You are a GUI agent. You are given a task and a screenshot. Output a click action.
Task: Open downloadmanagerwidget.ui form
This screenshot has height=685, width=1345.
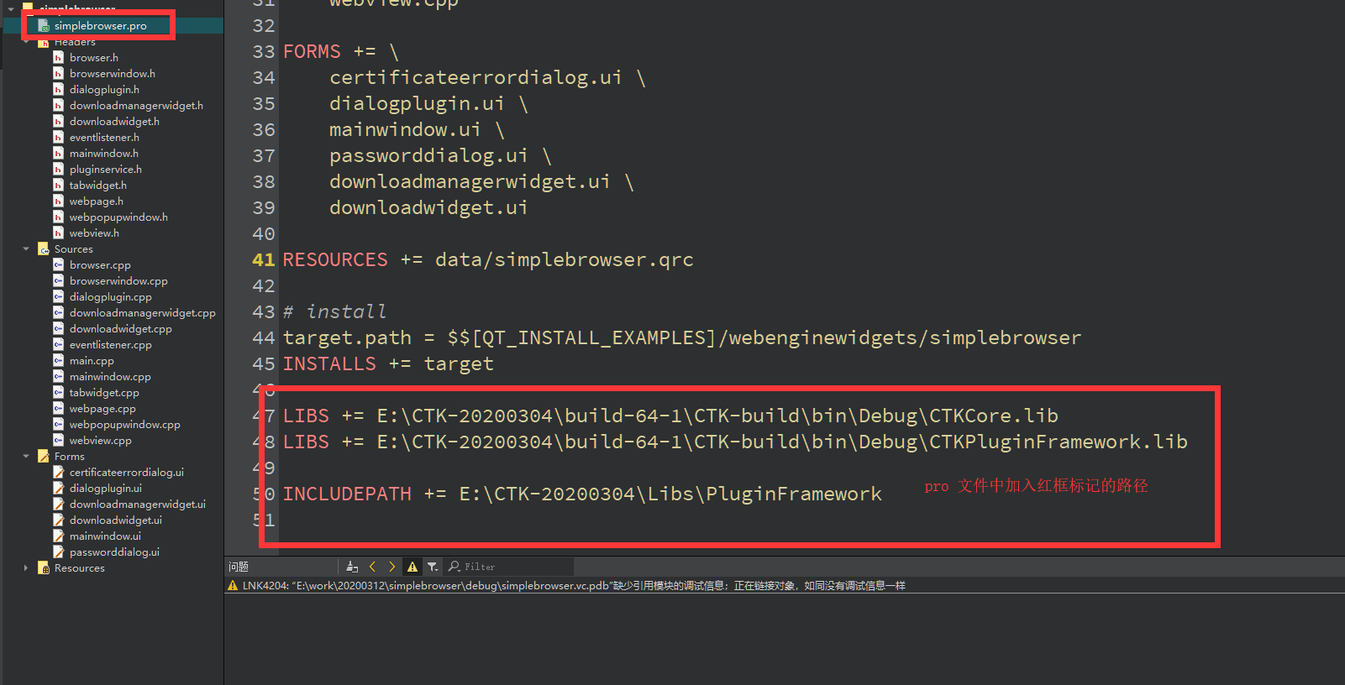click(137, 505)
